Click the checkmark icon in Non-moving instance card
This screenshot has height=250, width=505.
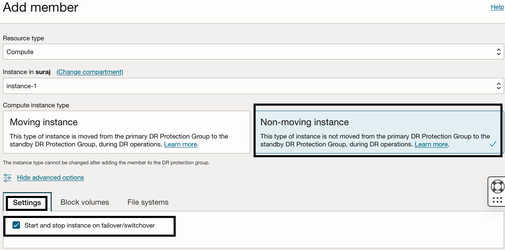click(493, 144)
